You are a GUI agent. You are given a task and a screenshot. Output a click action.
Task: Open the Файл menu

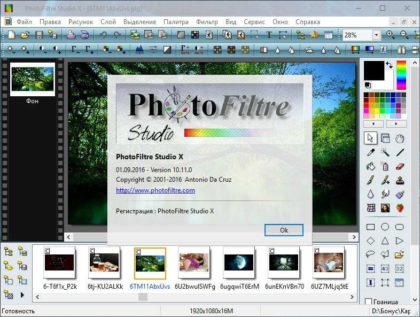tap(25, 22)
